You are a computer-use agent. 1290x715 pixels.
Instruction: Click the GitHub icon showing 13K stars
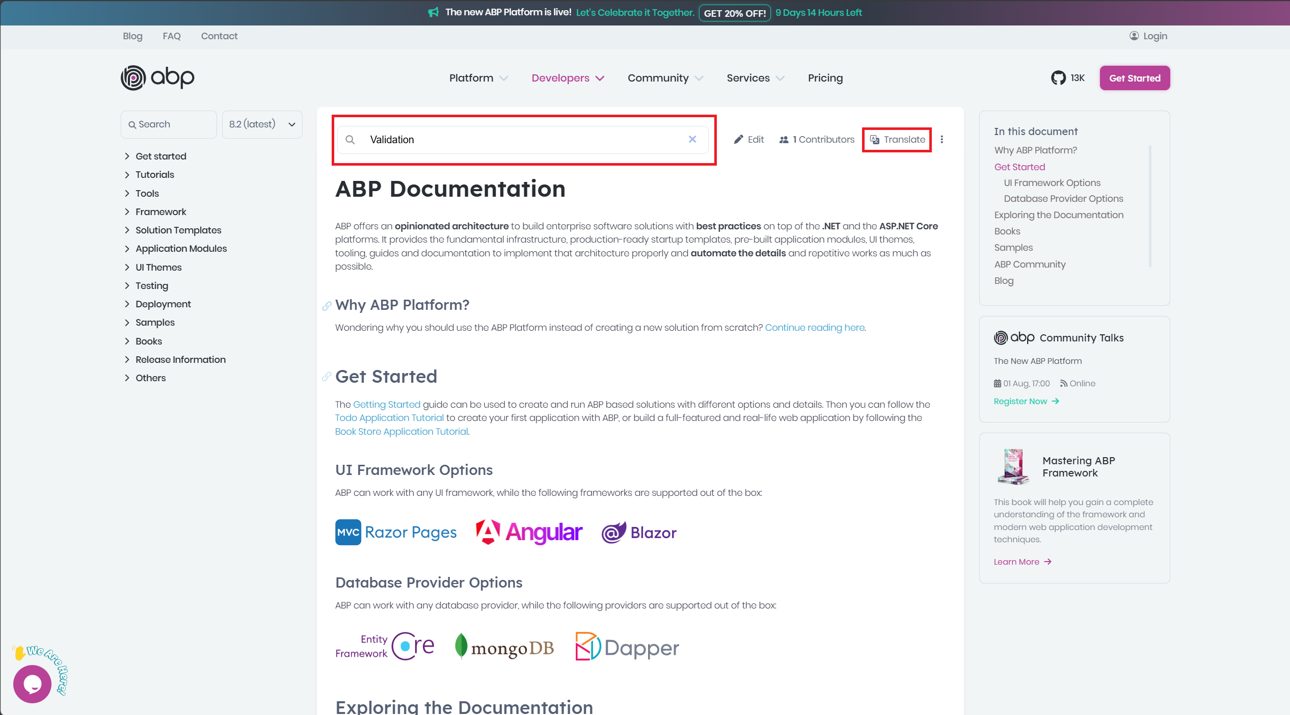[1058, 78]
